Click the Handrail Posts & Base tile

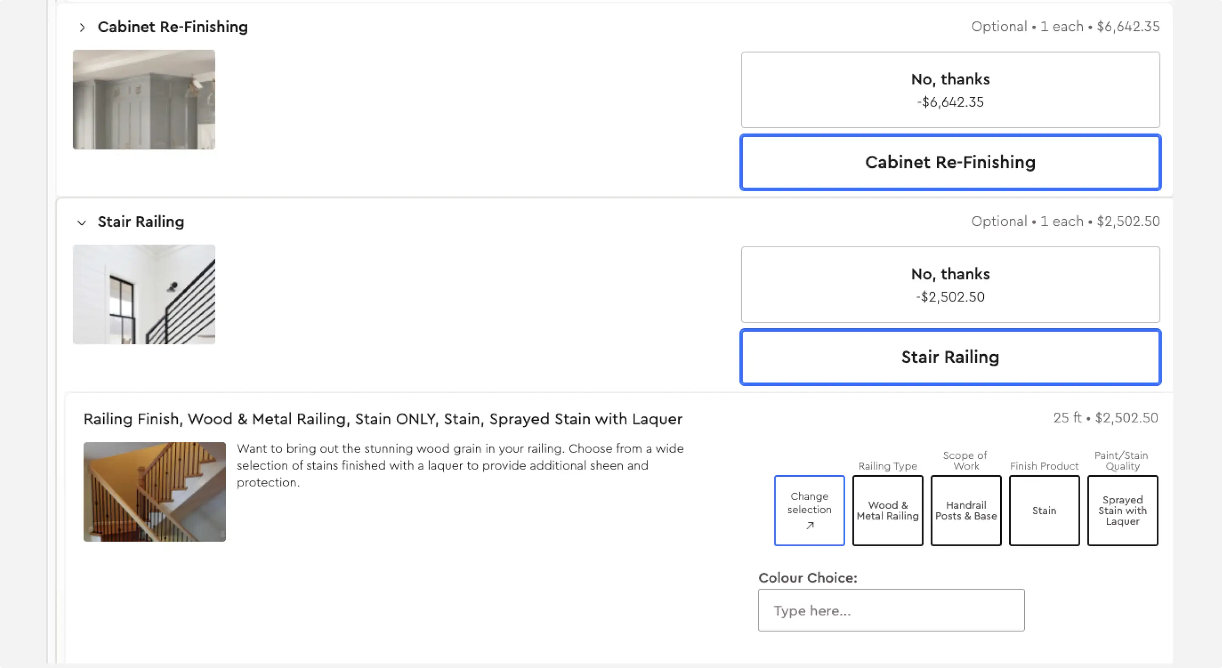[x=966, y=510]
